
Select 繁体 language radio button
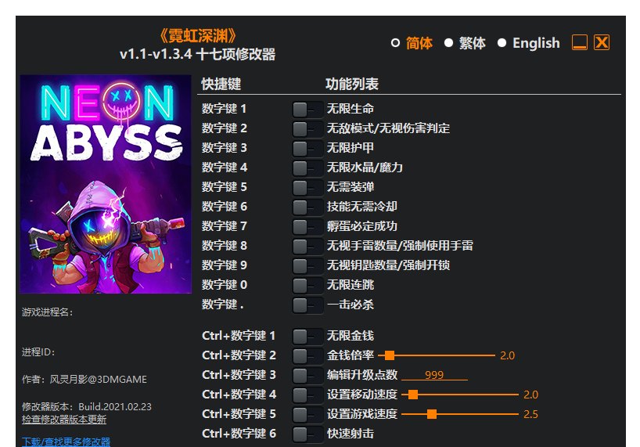[448, 43]
